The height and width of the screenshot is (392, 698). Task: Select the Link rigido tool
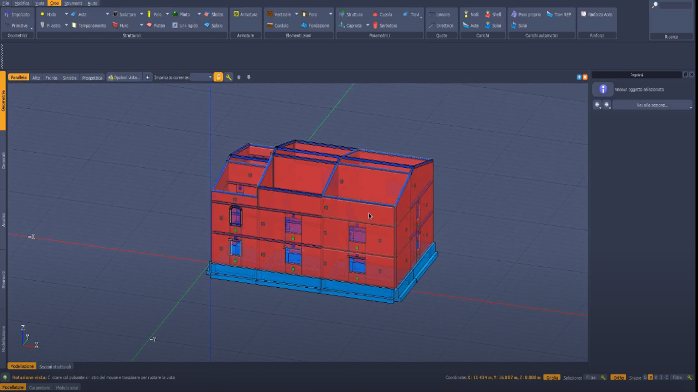[185, 25]
